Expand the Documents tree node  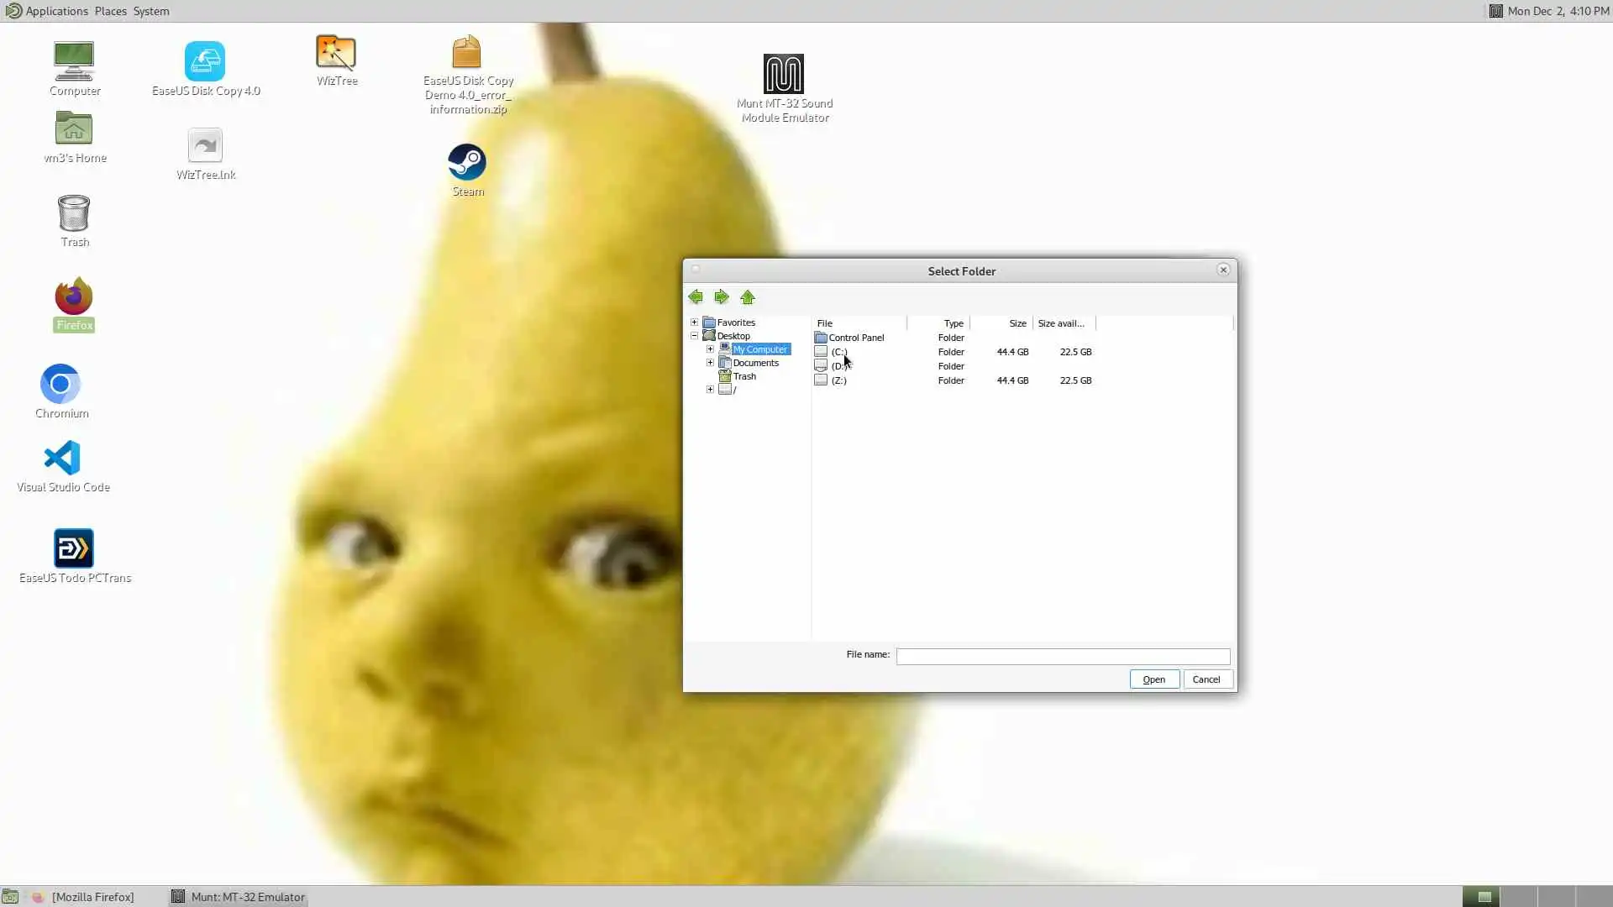click(711, 363)
